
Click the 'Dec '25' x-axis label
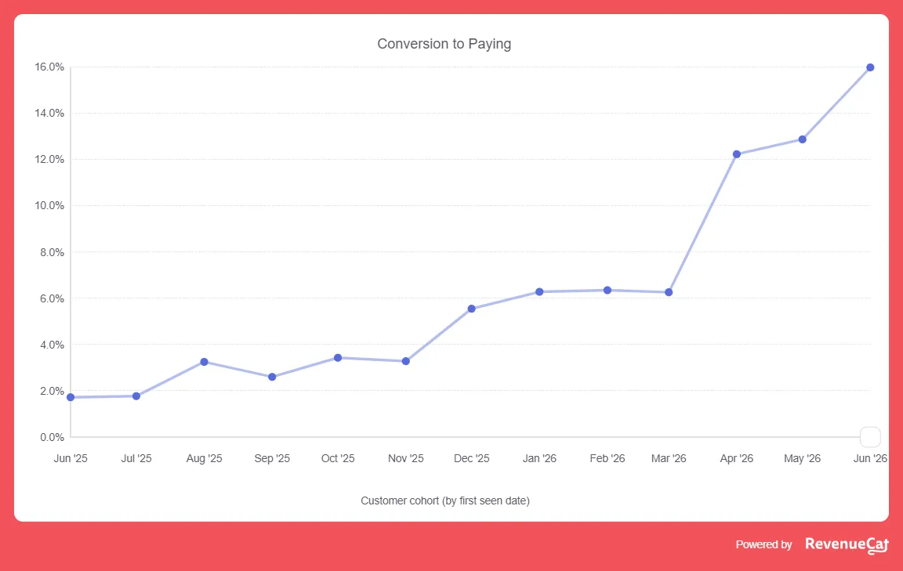point(472,459)
